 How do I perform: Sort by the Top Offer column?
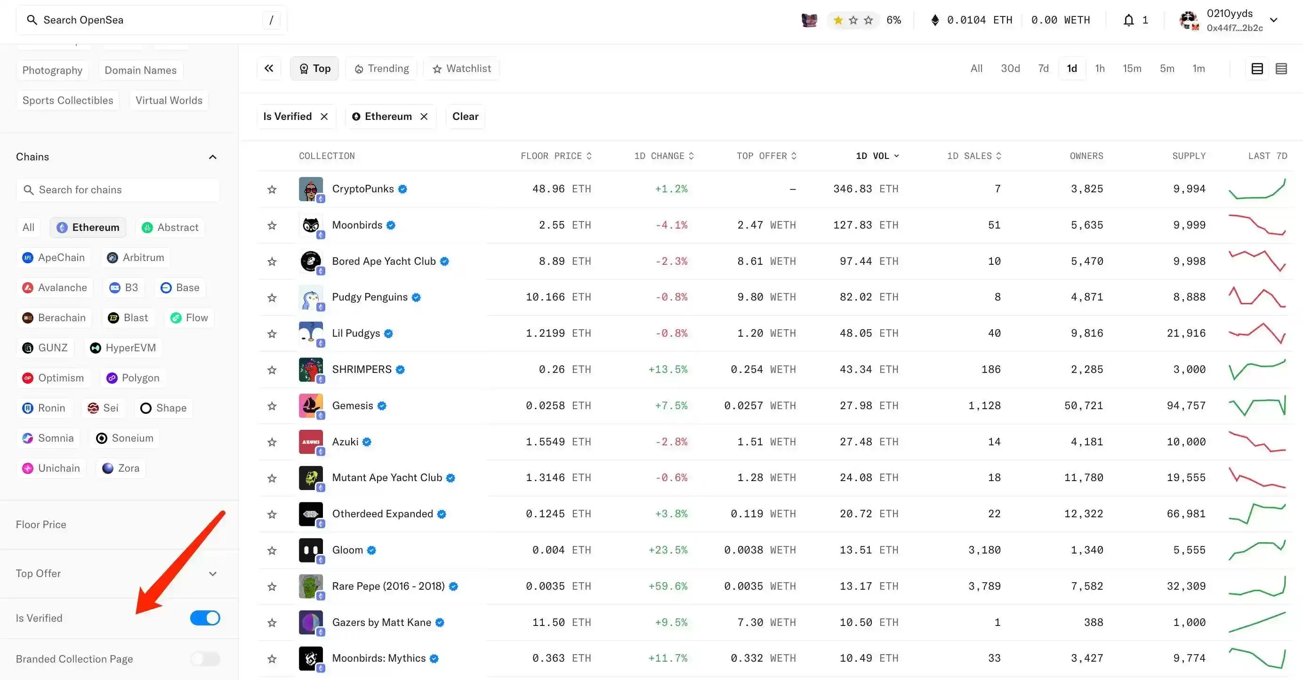[x=766, y=156]
